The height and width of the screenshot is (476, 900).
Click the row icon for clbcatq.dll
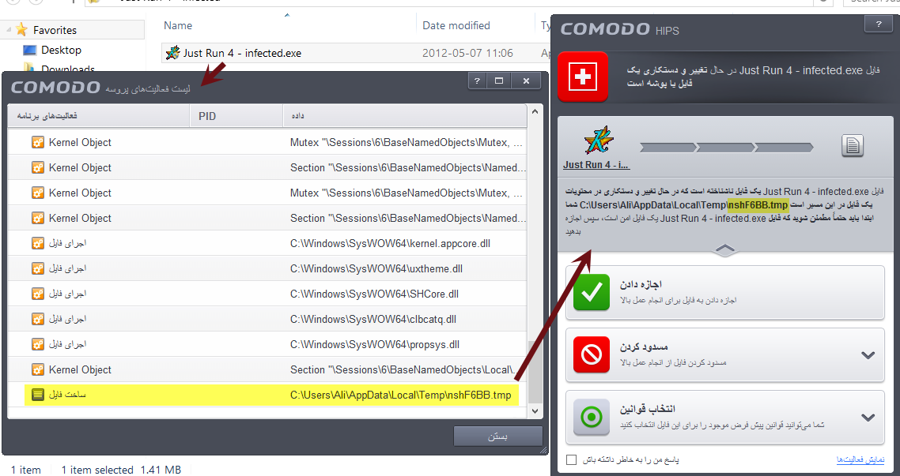pos(38,319)
